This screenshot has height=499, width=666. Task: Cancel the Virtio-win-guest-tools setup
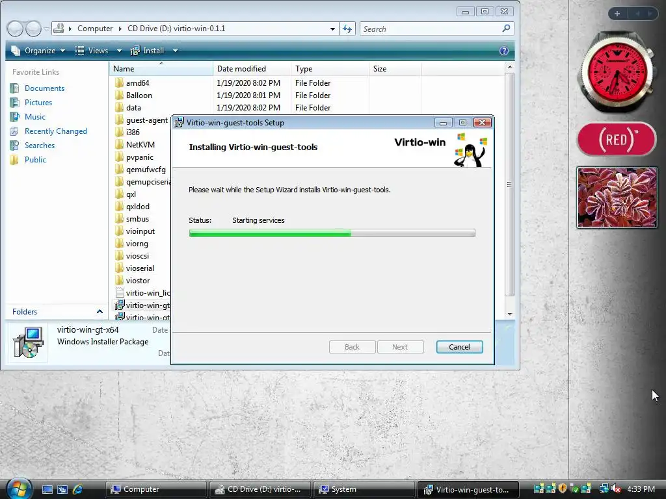pos(459,347)
